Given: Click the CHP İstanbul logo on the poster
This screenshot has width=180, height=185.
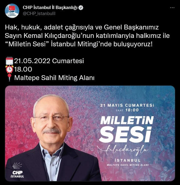Looking at the screenshot, I should 17,170.
